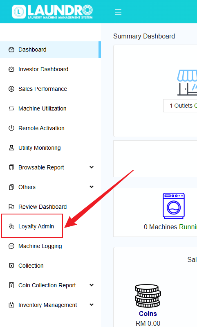Click the 1 Outlets status box

pyautogui.click(x=180, y=106)
